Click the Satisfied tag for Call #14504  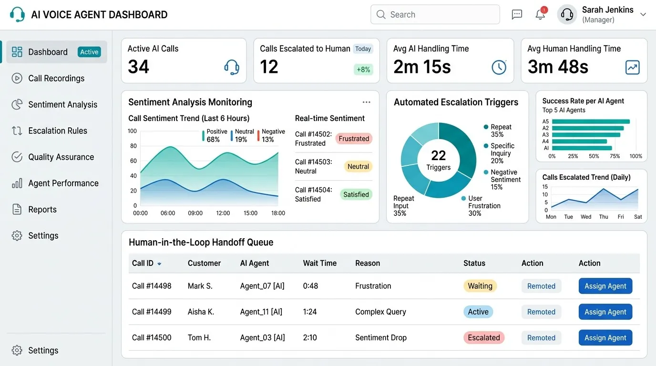click(356, 194)
